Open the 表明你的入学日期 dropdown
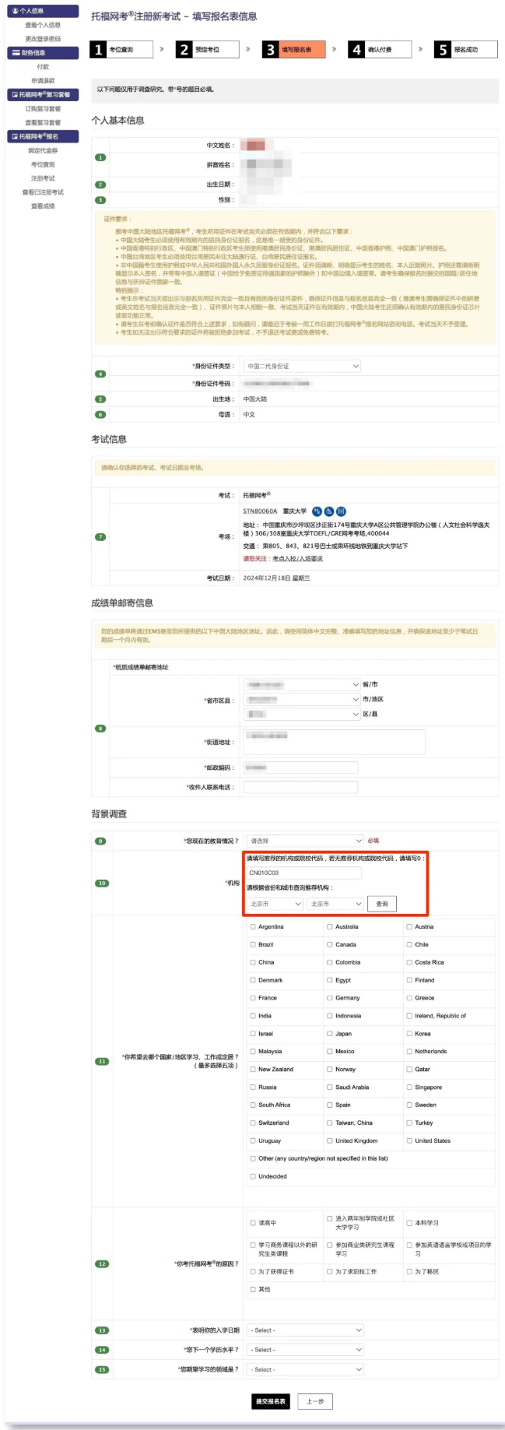This screenshot has width=505, height=1430. (305, 1330)
